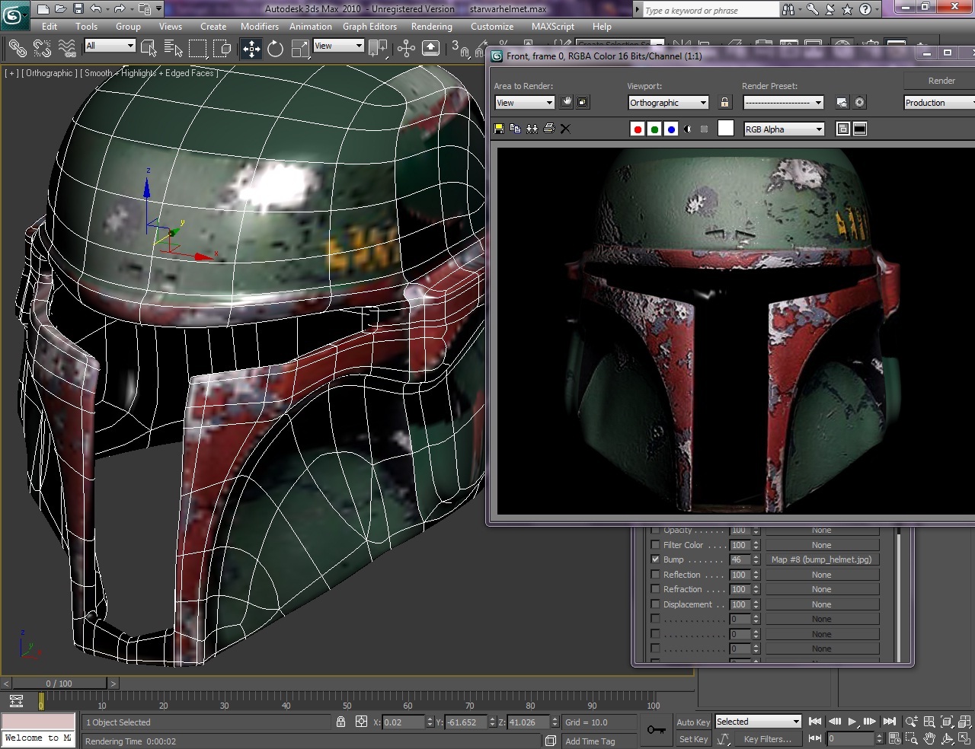
Task: Open the Modifiers menu
Action: point(259,26)
